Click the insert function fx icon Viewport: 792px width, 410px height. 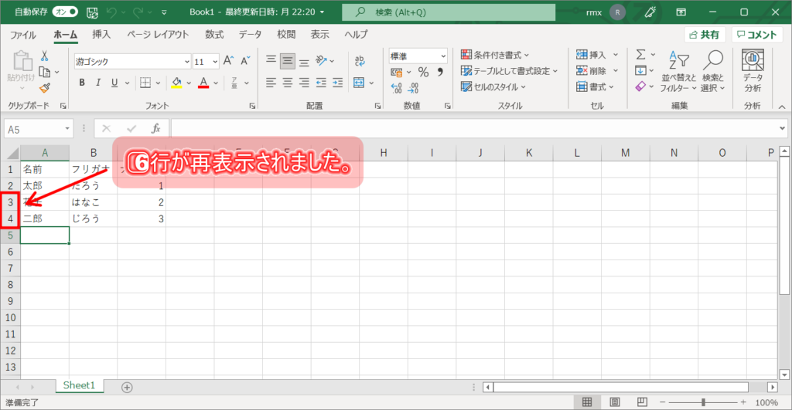pyautogui.click(x=155, y=128)
